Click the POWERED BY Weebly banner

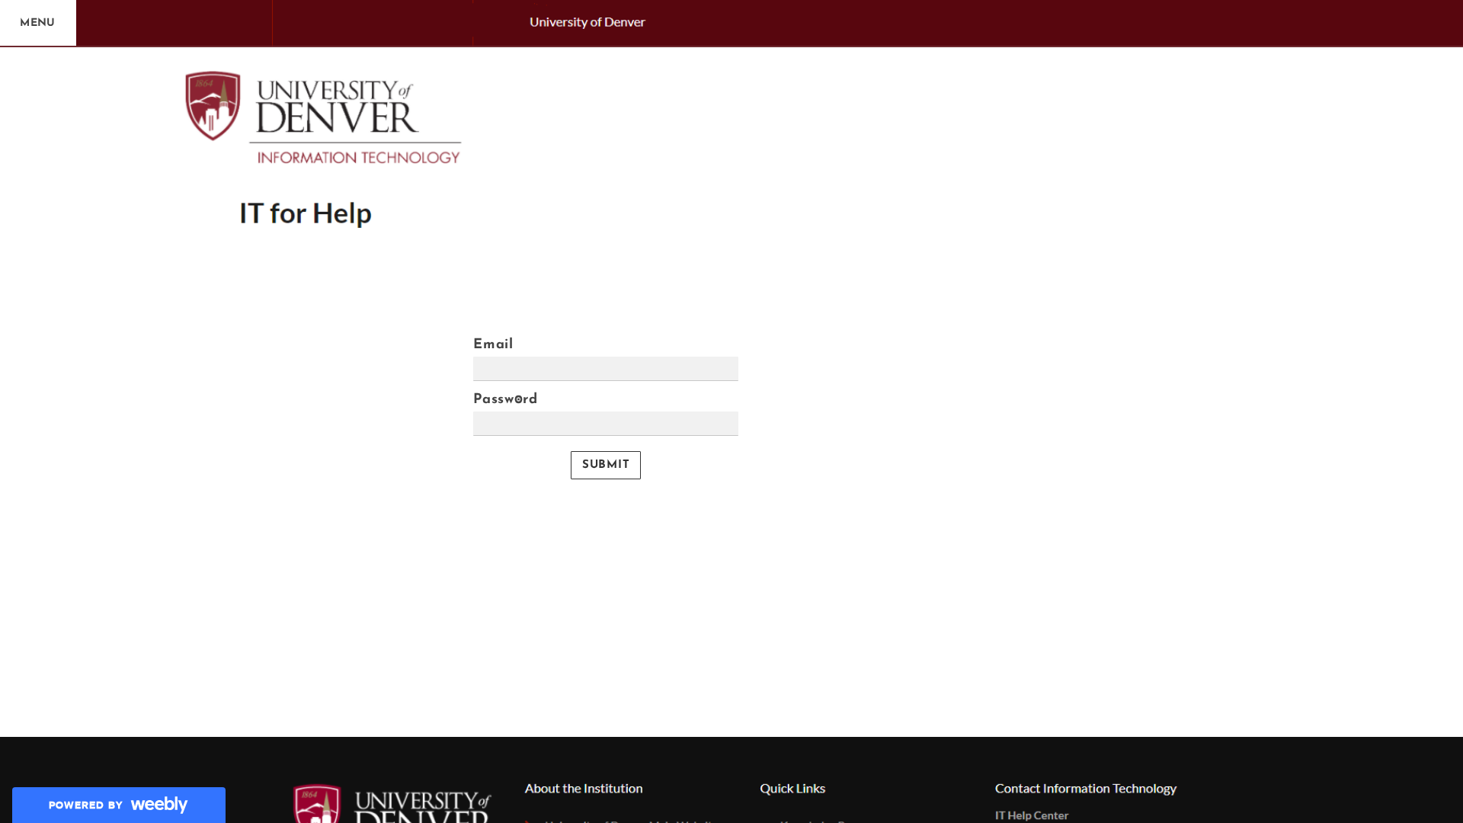tap(118, 804)
